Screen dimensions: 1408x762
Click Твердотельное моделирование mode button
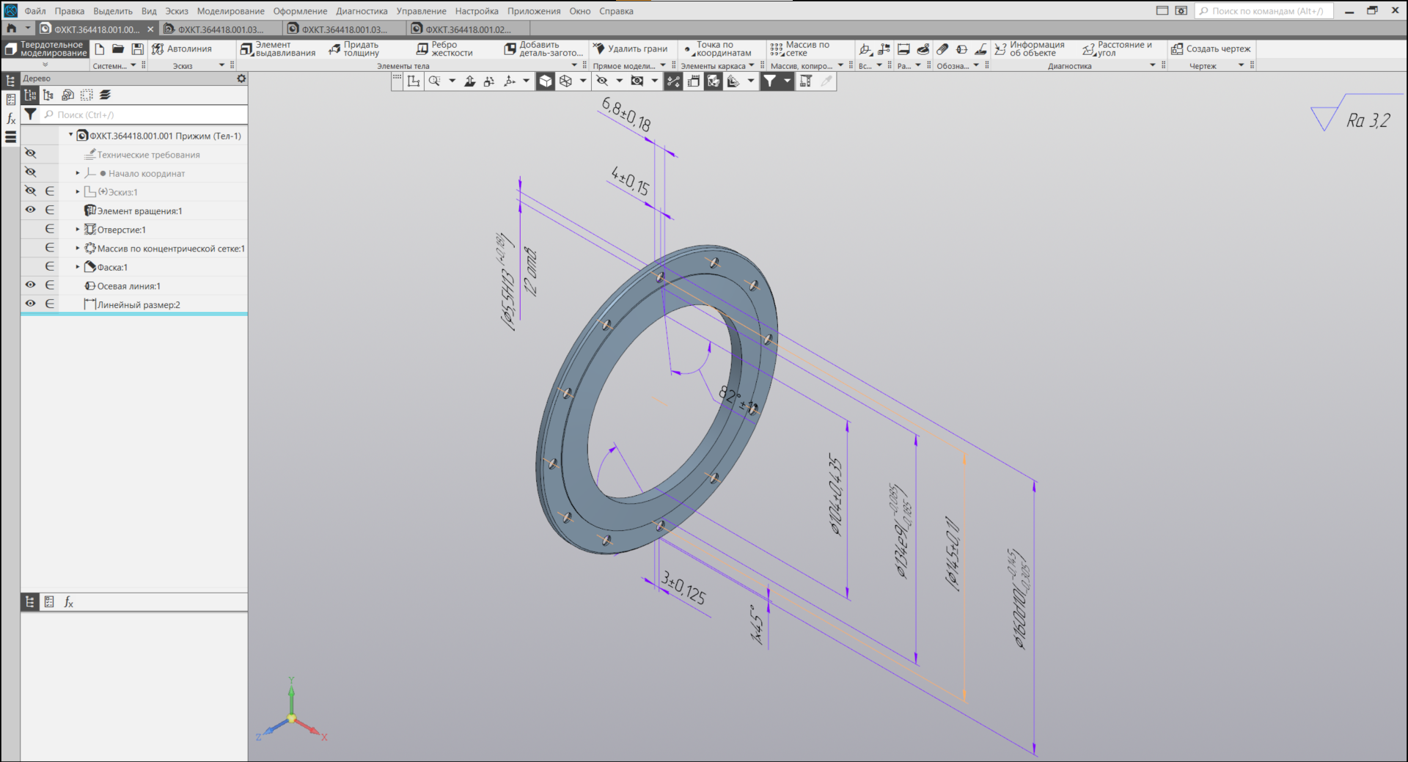coord(45,49)
